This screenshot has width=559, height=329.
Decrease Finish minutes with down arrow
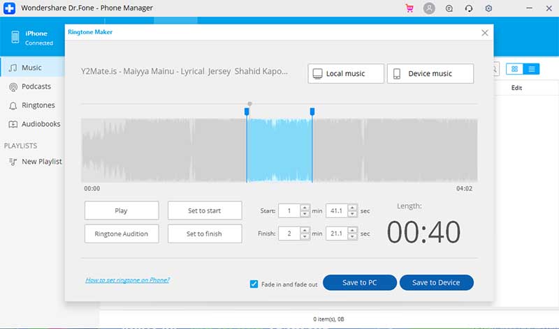305,236
